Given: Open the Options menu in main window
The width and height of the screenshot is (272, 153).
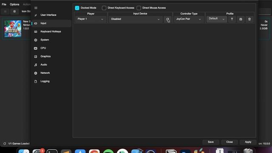Looking at the screenshot, I should (14, 4).
